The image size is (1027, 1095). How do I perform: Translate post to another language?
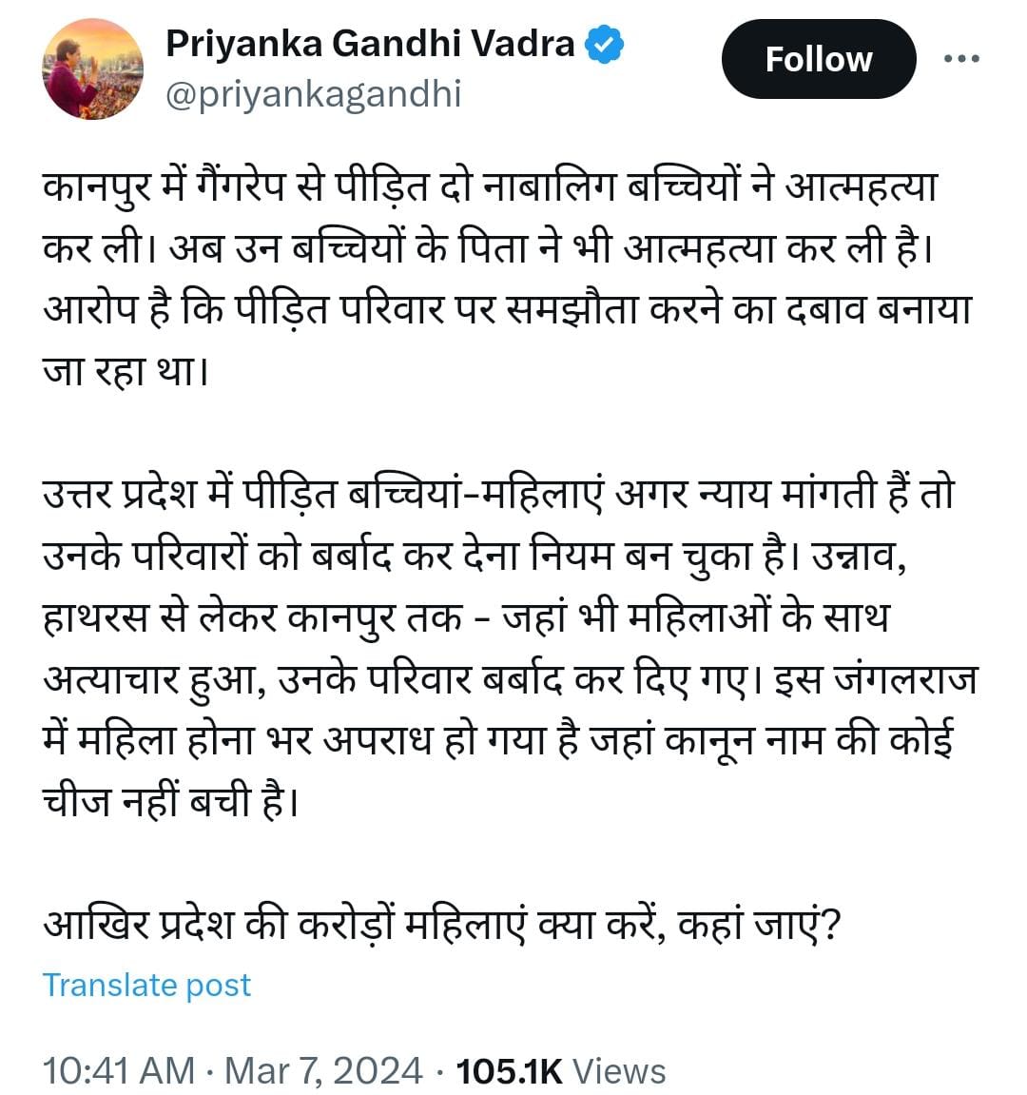click(146, 985)
